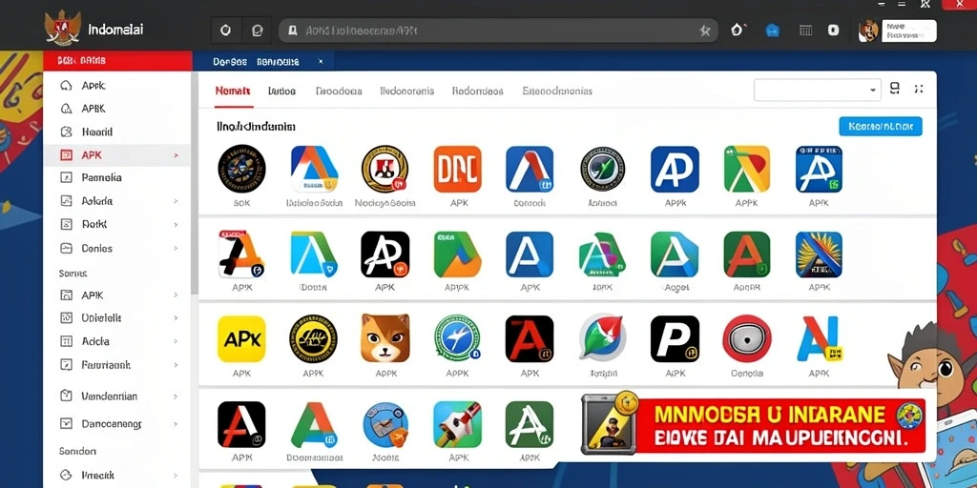
Task: Close the Donges Bonoulsa tab
Action: tap(321, 62)
